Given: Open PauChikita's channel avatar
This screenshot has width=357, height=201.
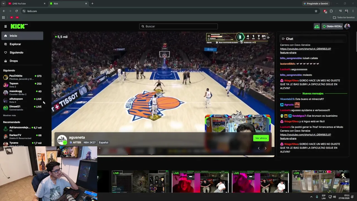Looking at the screenshot, I should click(6, 77).
